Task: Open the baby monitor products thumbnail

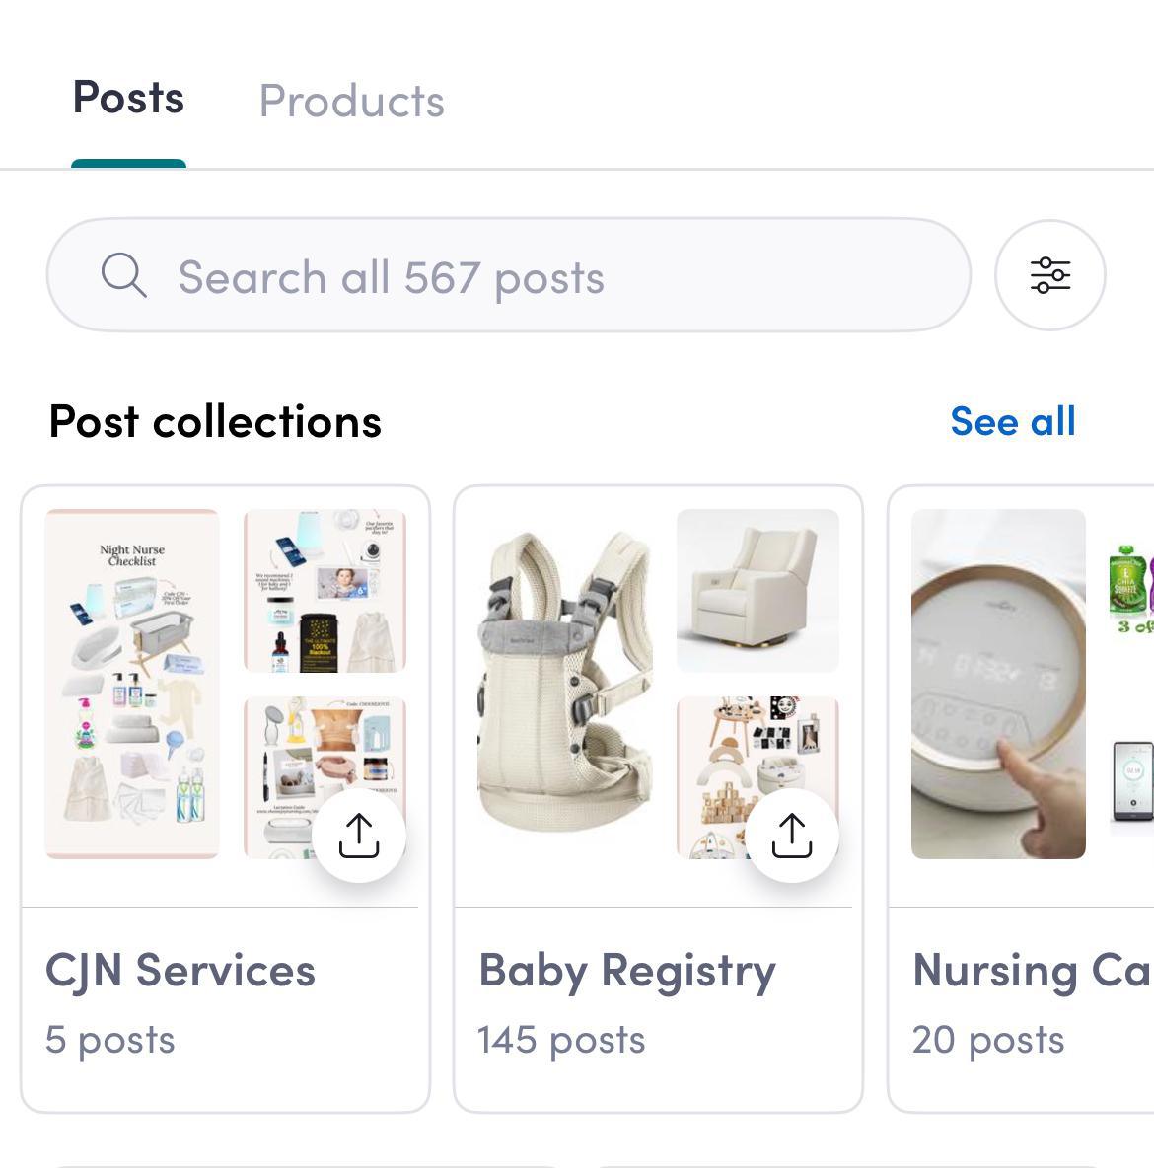Action: (325, 590)
